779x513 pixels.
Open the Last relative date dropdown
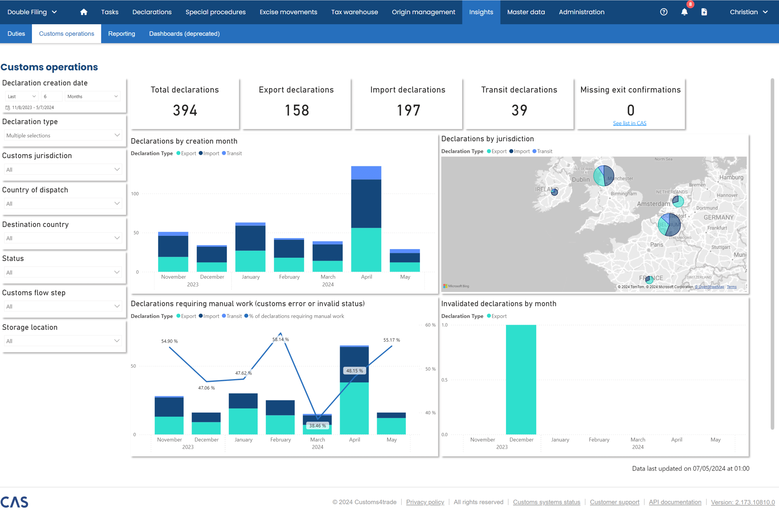[x=22, y=97]
